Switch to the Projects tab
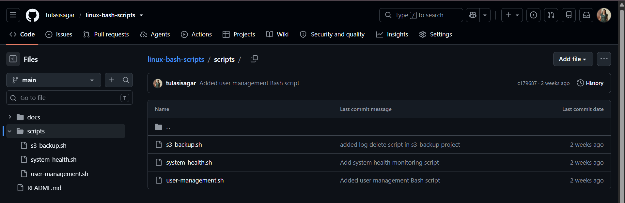 click(x=239, y=34)
